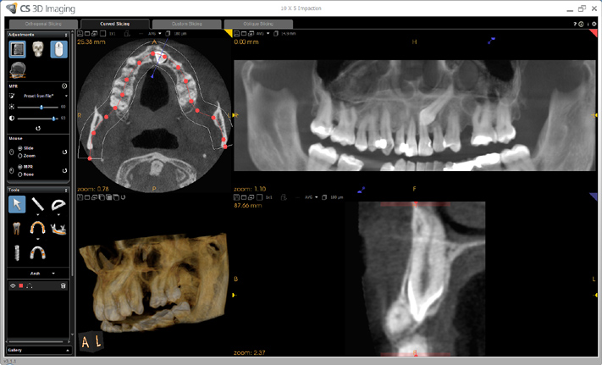Open the Arch dropdown
This screenshot has height=365, width=602.
[x=42, y=274]
